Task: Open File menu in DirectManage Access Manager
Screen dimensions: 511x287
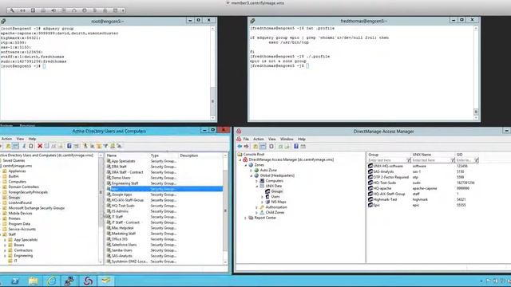Action: point(246,139)
